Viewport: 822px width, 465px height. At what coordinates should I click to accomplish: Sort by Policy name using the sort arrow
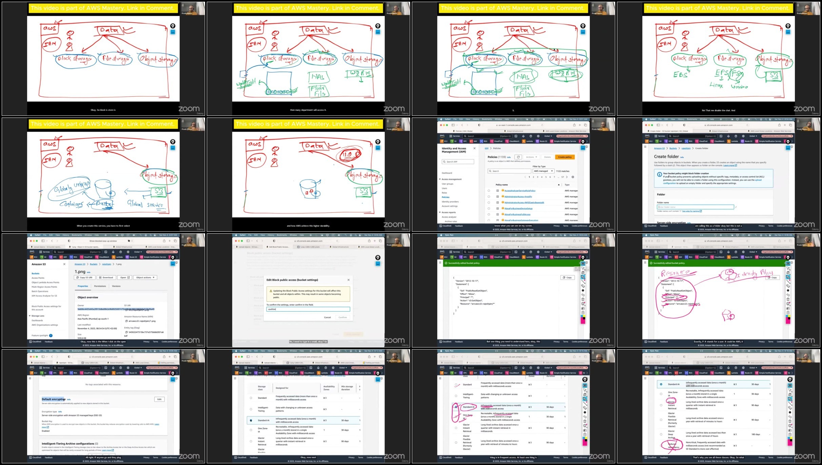pyautogui.click(x=559, y=185)
